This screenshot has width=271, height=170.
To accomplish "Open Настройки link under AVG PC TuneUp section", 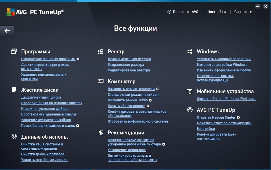I will 206,129.
